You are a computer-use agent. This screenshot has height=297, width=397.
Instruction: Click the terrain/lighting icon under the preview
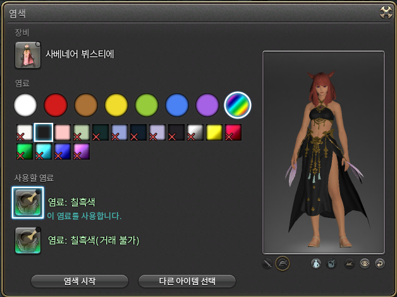coord(350,263)
